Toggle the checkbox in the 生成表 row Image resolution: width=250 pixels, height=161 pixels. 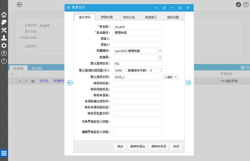(x=12, y=81)
